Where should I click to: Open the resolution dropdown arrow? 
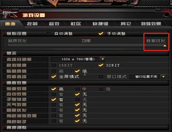click(103, 59)
